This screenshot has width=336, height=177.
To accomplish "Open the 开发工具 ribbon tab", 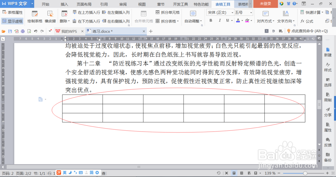I will coord(180,4).
